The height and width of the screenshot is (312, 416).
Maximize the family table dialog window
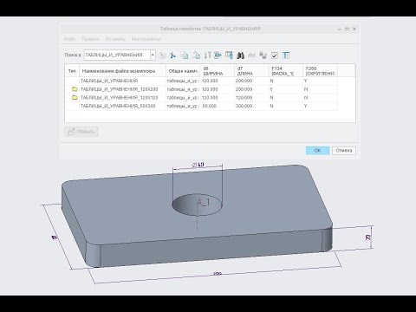tap(347, 29)
